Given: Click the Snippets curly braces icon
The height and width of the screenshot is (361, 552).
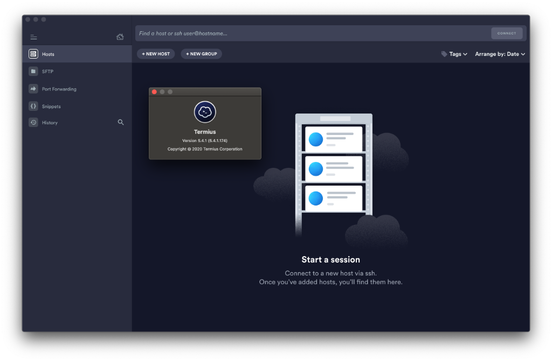Looking at the screenshot, I should (x=33, y=106).
